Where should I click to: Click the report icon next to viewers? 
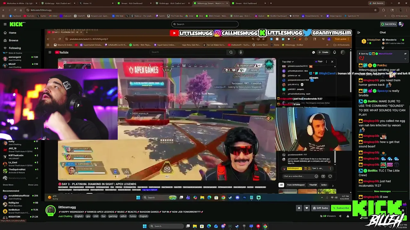[348, 216]
